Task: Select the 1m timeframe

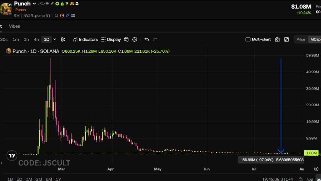Action: [x=16, y=39]
